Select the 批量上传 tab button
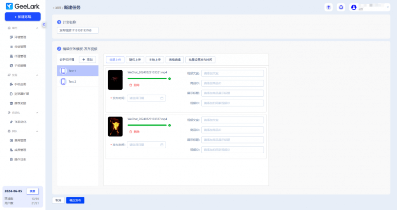 115,60
